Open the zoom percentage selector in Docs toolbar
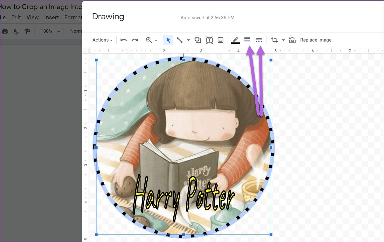 (50, 31)
